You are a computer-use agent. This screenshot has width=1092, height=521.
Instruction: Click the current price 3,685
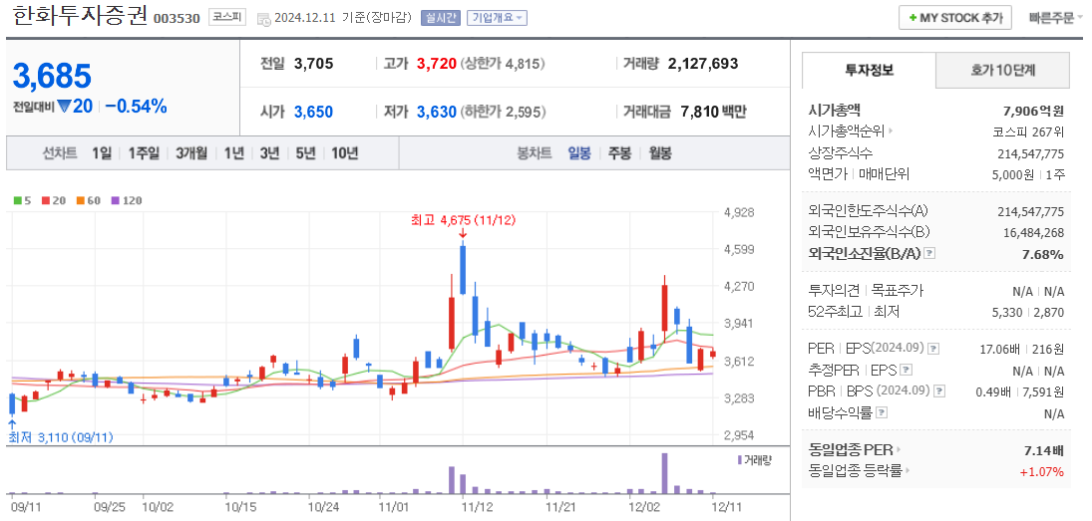[x=52, y=77]
